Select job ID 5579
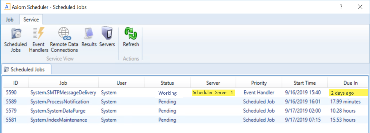This screenshot has height=133, width=370. point(11,111)
